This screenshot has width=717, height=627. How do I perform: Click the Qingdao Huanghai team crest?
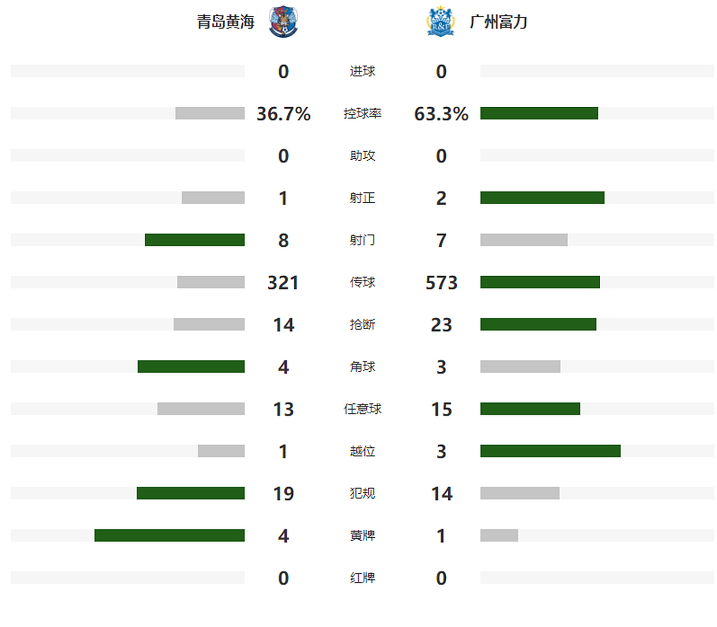click(283, 22)
